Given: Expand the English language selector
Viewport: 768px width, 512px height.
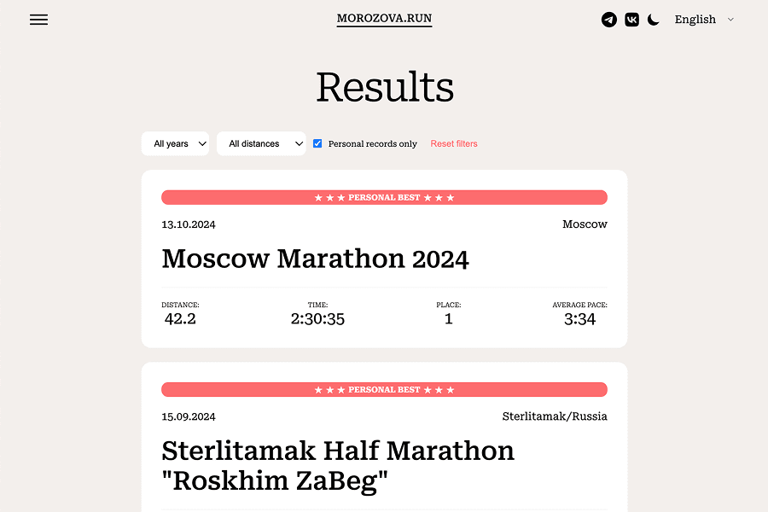Looking at the screenshot, I should (704, 20).
